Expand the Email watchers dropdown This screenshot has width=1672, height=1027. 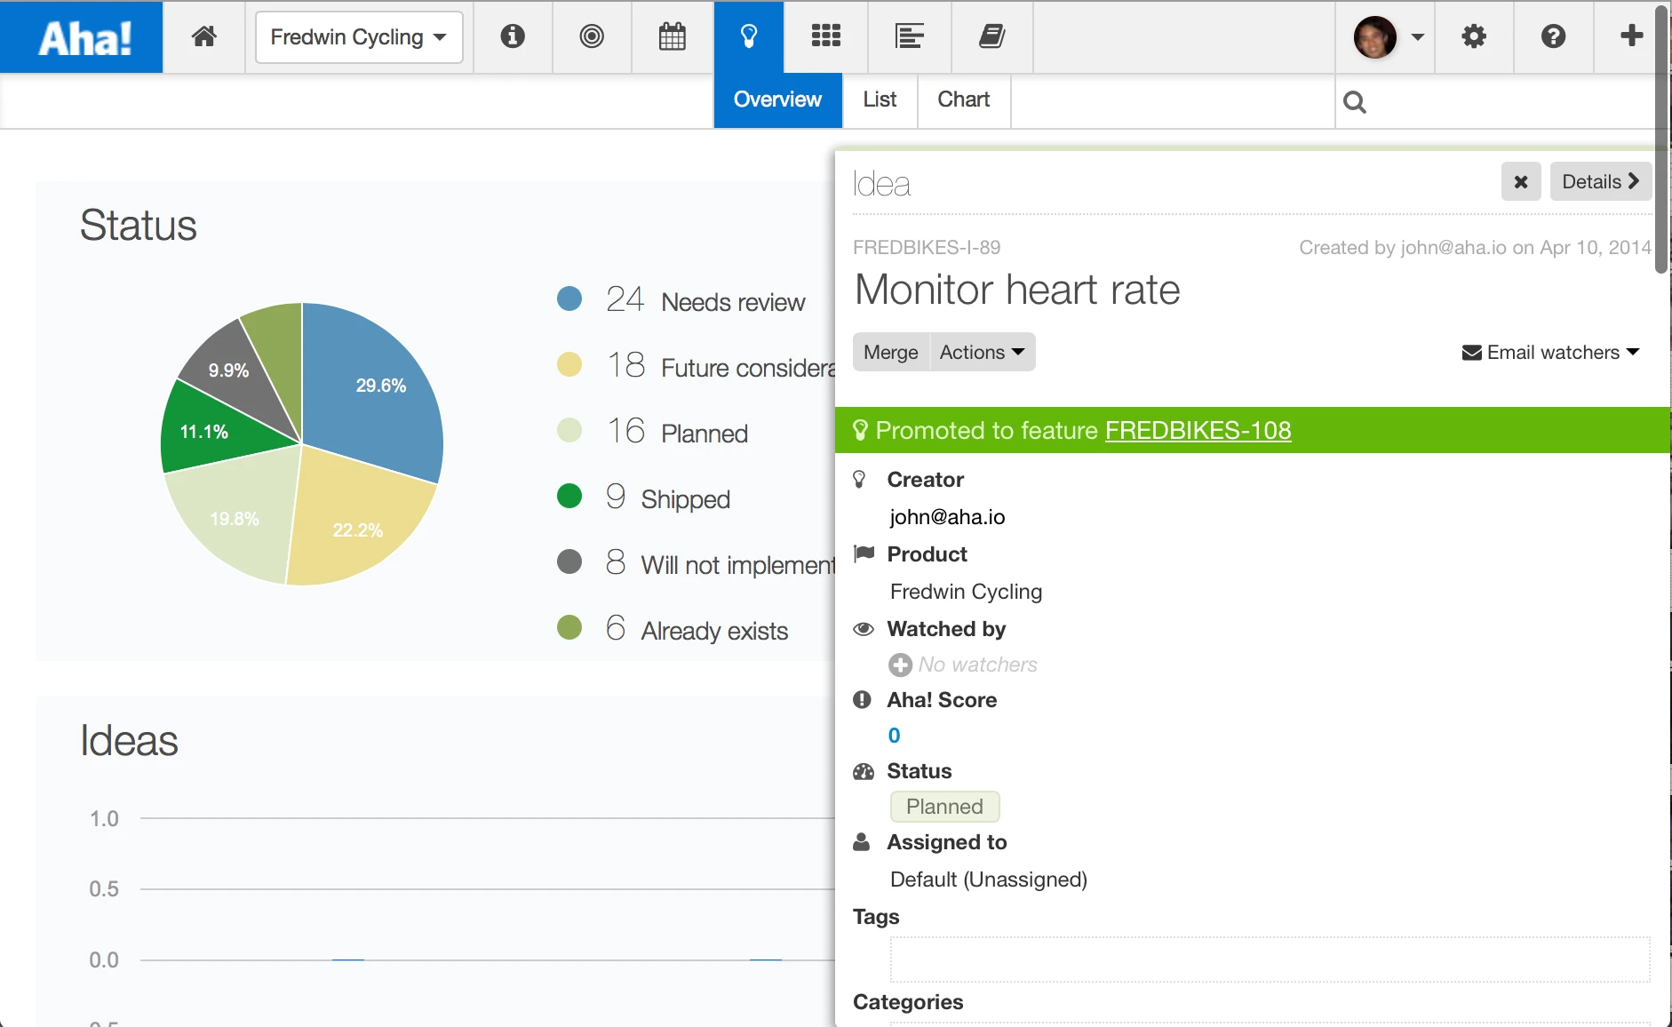tap(1550, 353)
